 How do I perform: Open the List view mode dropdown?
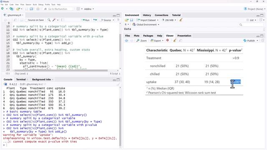pyautogui.click(x=251, y=20)
